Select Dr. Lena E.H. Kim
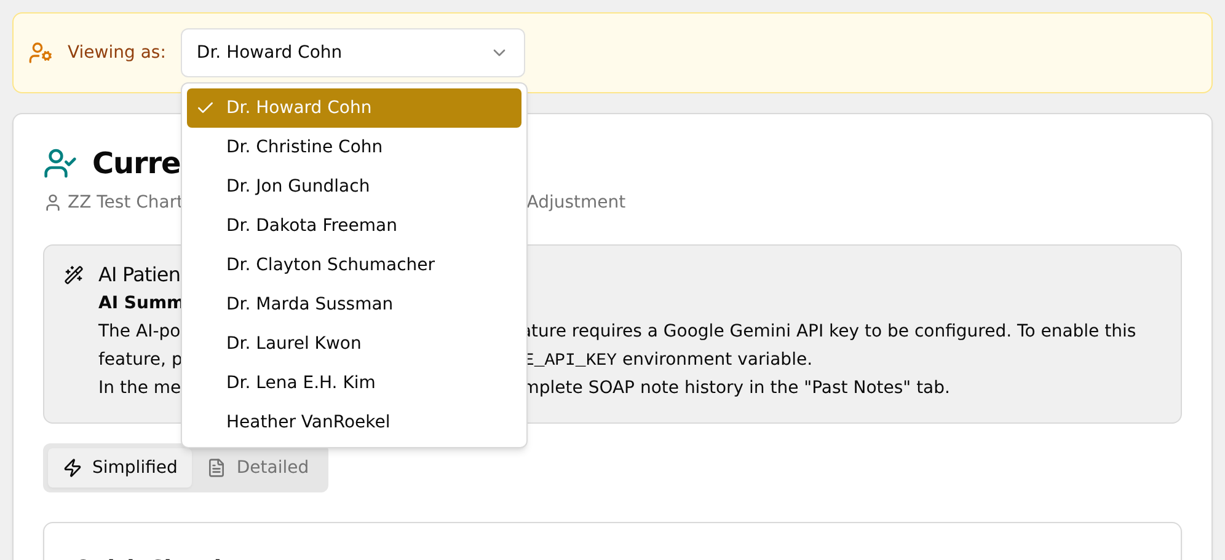The width and height of the screenshot is (1225, 560). [354, 383]
